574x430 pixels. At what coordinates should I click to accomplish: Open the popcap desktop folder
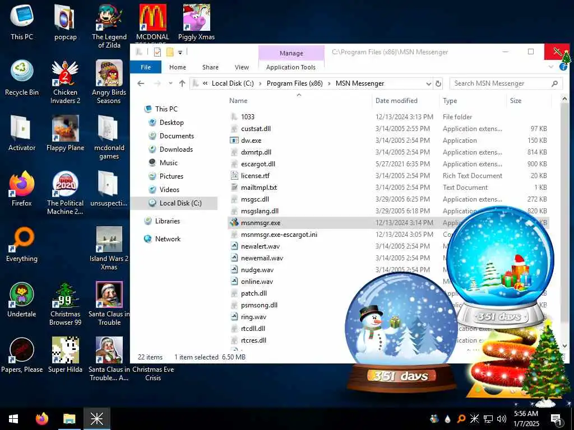pyautogui.click(x=65, y=22)
